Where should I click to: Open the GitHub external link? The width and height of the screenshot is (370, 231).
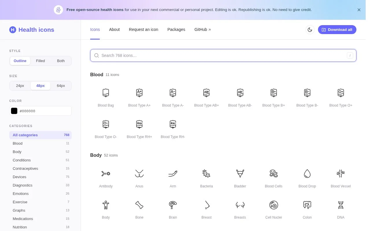203,29
